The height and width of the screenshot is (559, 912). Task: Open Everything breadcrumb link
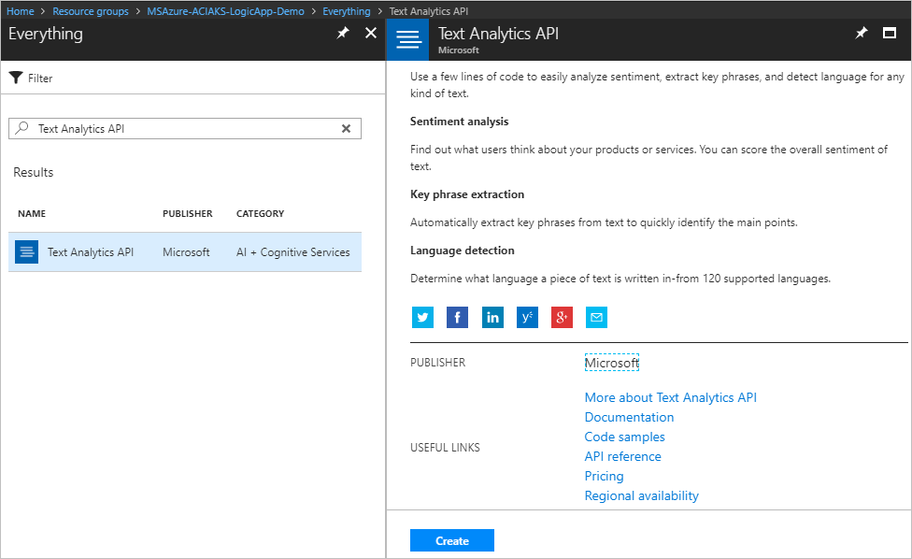point(347,11)
